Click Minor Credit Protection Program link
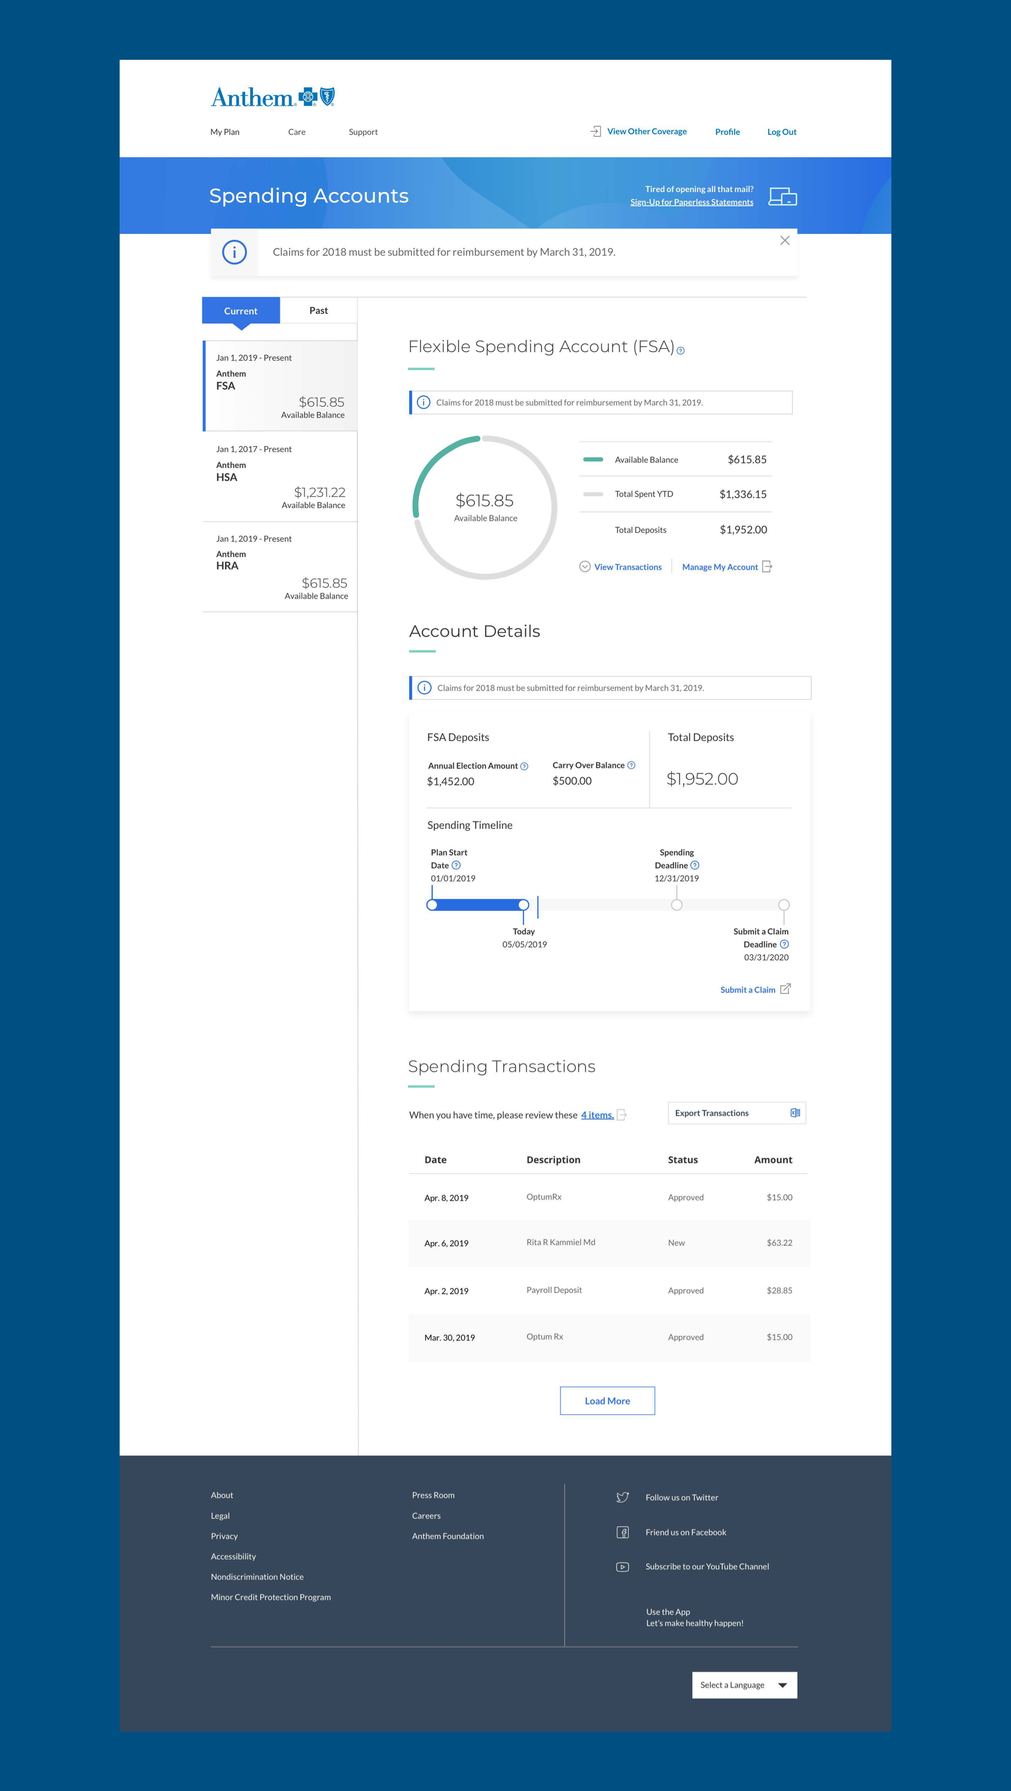1011x1791 pixels. (x=270, y=1597)
